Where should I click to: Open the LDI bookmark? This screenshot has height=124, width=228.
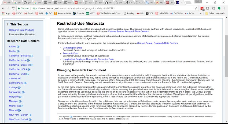tap(140, 13)
